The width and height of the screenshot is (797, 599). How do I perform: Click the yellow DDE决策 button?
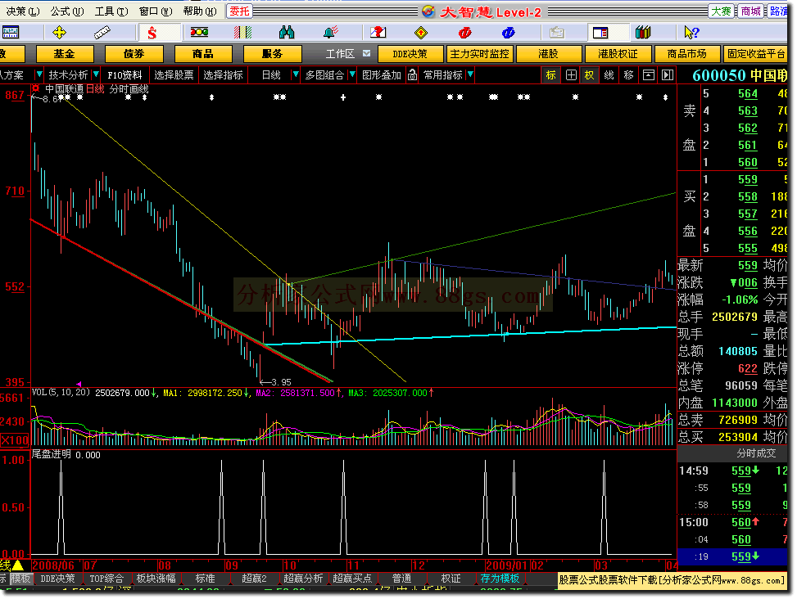[410, 54]
